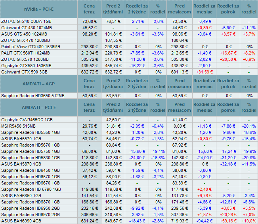Click Sapphire Radeon HD3650 512MB name

[33, 96]
